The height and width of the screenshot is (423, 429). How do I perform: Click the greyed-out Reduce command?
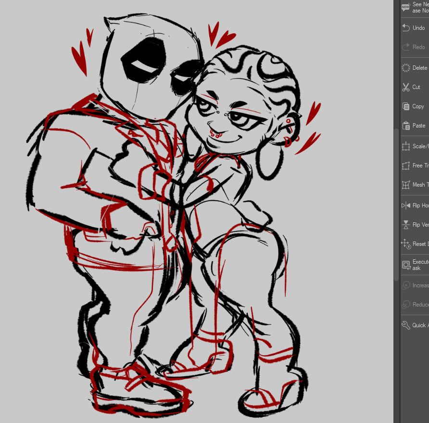406,305
